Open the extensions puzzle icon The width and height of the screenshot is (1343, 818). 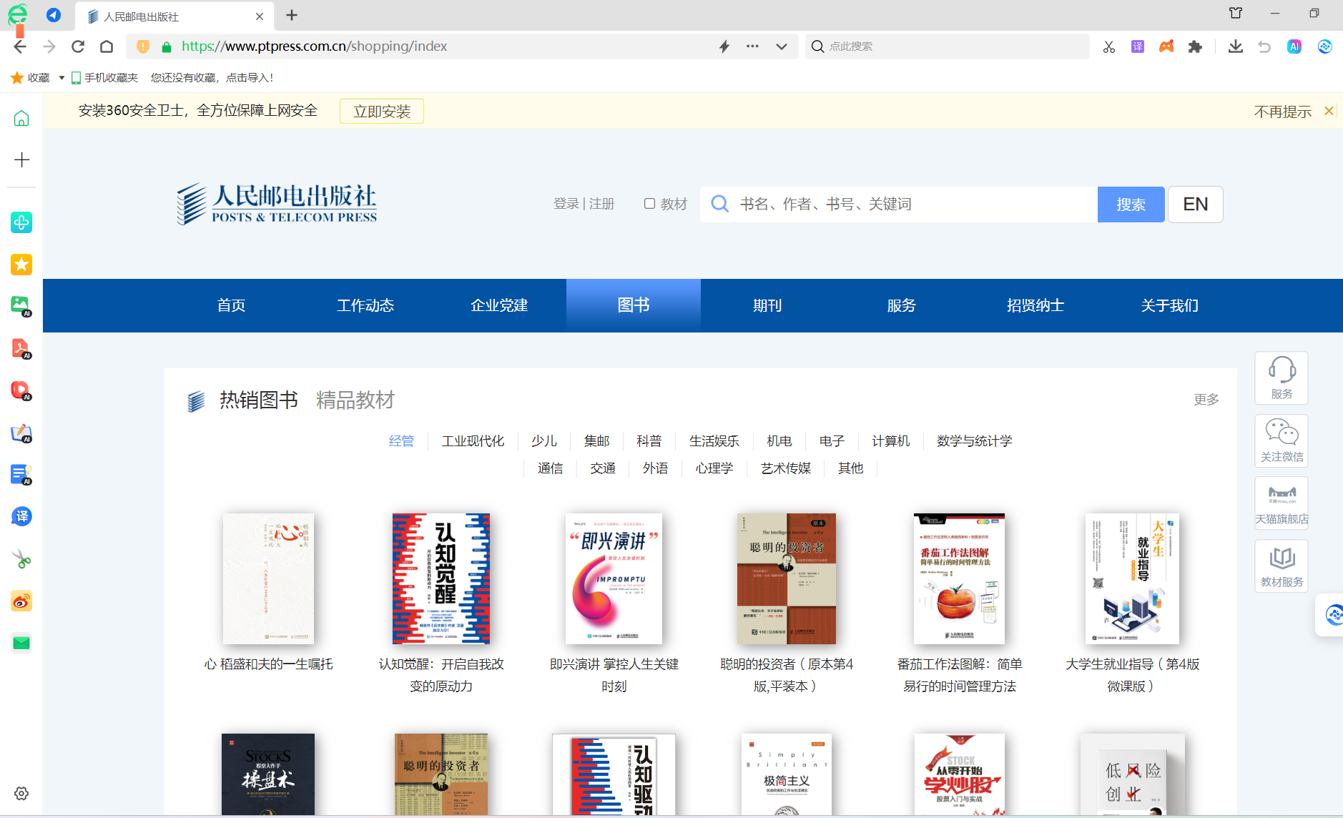1195,46
